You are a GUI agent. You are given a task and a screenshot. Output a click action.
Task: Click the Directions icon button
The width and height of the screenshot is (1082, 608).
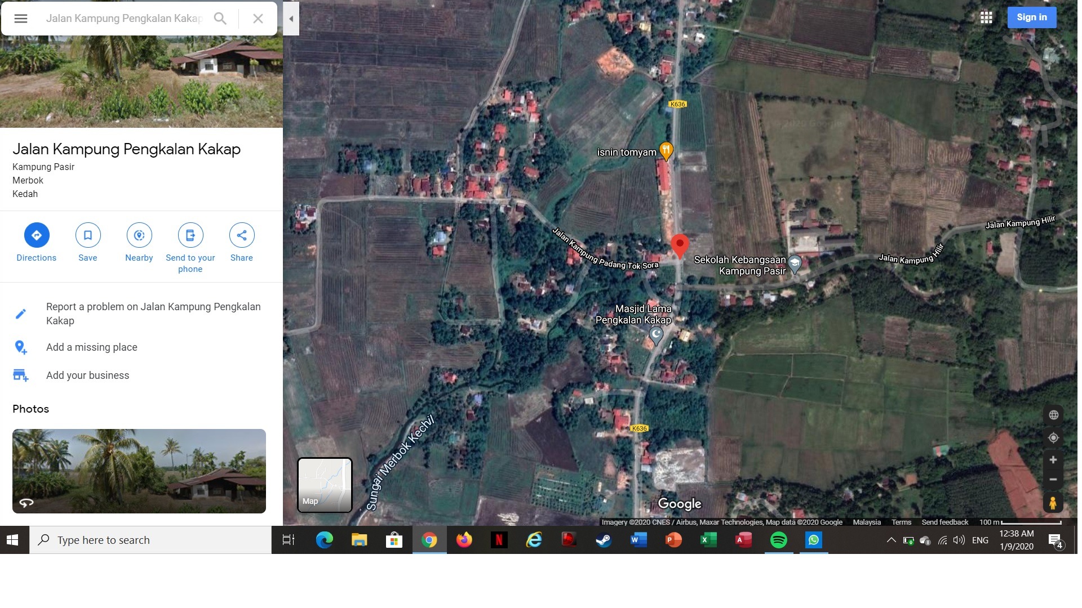[37, 235]
